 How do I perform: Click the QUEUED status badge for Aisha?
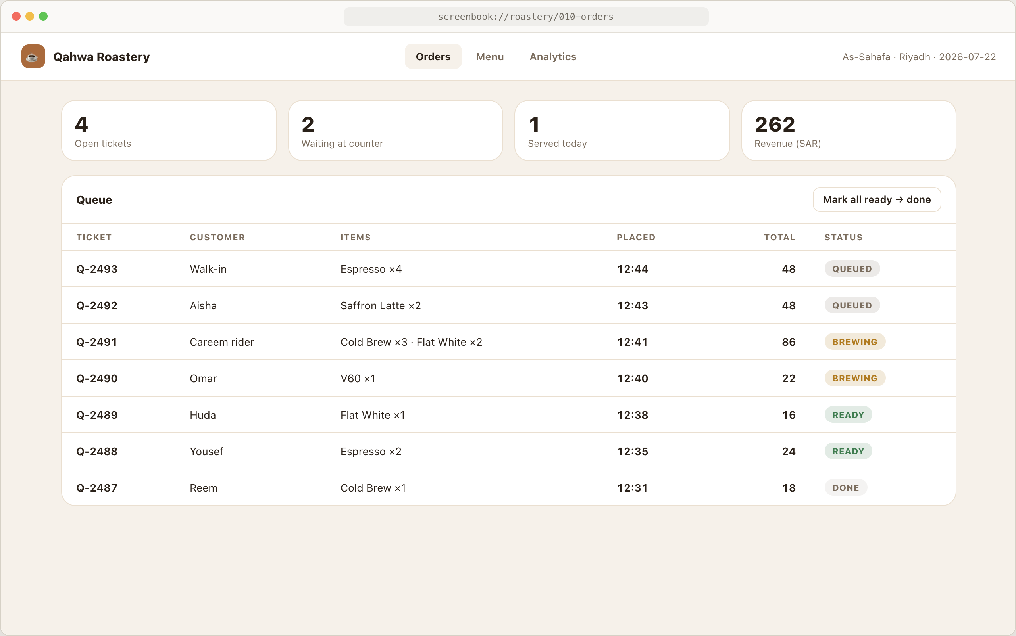(x=852, y=305)
